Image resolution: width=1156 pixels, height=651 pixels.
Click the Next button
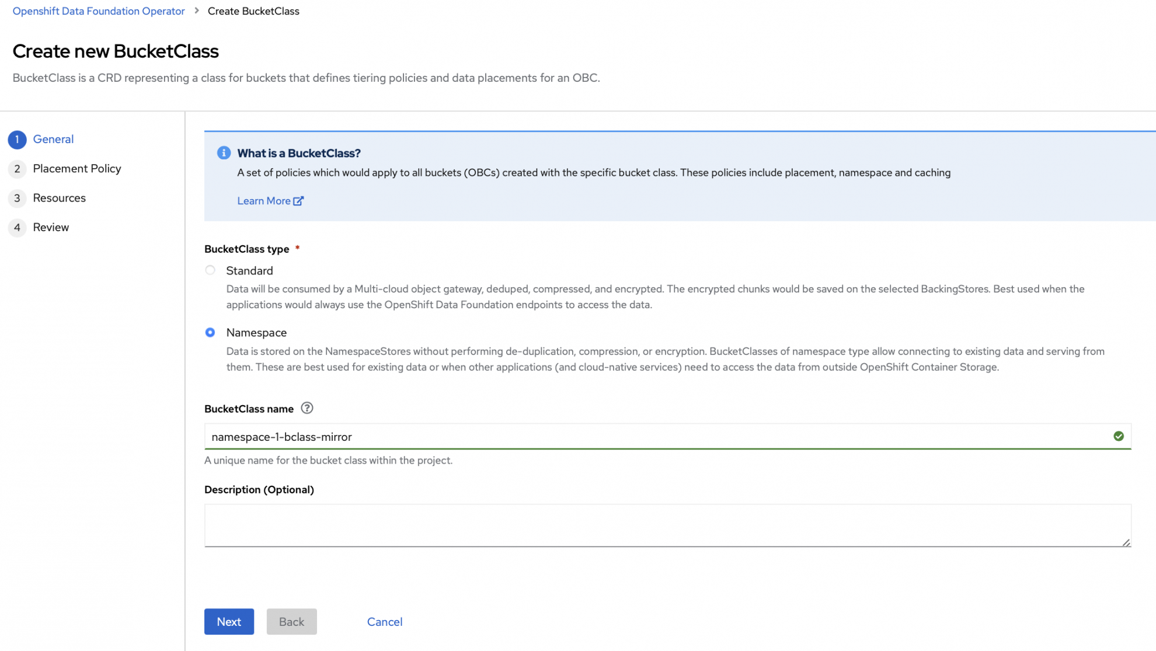tap(229, 622)
